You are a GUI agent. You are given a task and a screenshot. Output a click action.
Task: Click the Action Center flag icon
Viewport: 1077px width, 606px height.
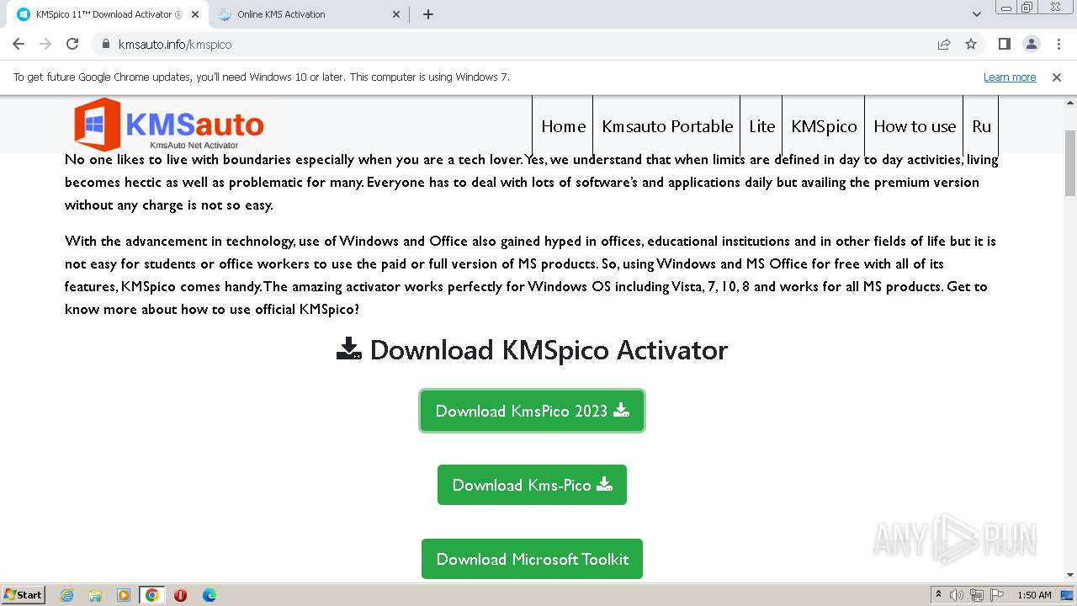(x=997, y=595)
